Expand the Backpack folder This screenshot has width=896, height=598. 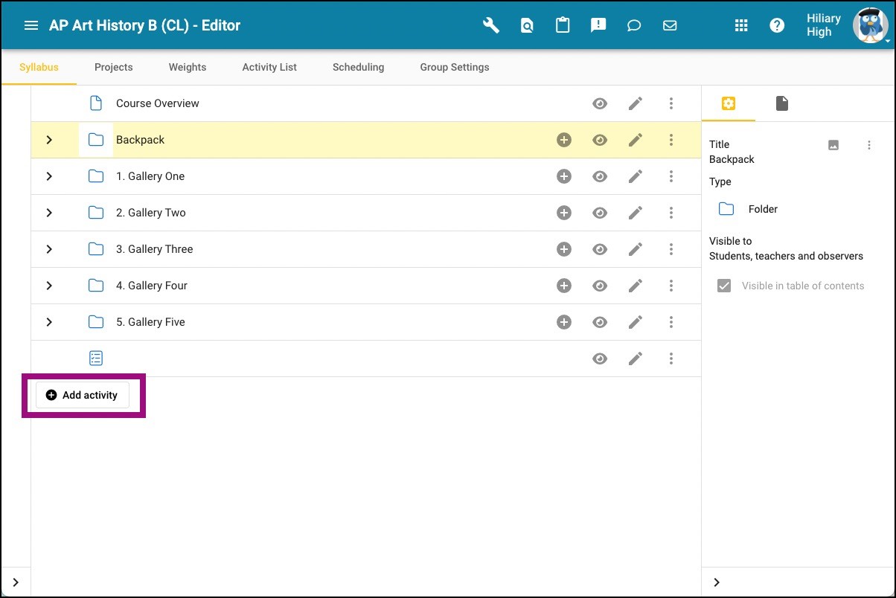48,139
